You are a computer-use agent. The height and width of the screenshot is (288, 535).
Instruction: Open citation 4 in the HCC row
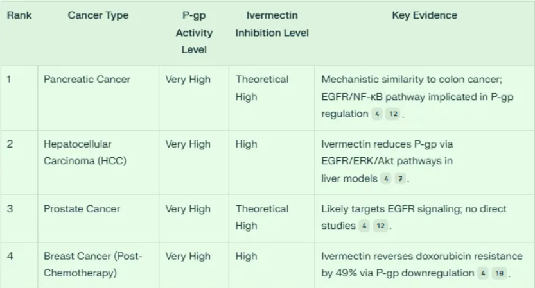(x=386, y=178)
